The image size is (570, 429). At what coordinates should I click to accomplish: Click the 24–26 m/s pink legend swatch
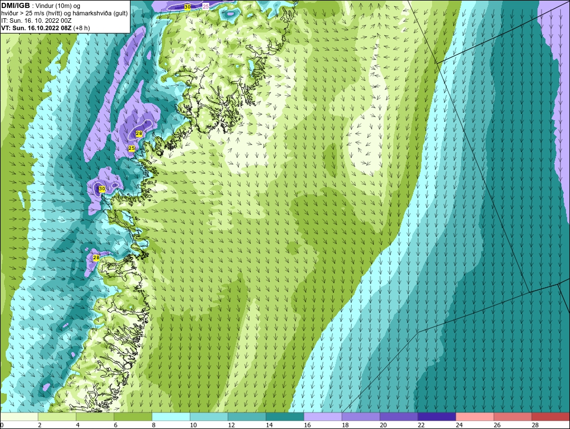click(x=475, y=416)
